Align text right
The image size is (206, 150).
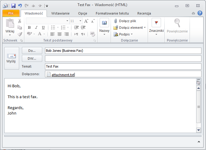pyautogui.click(x=67, y=34)
